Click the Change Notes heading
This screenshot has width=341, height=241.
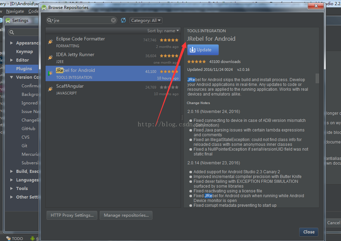pyautogui.click(x=198, y=103)
